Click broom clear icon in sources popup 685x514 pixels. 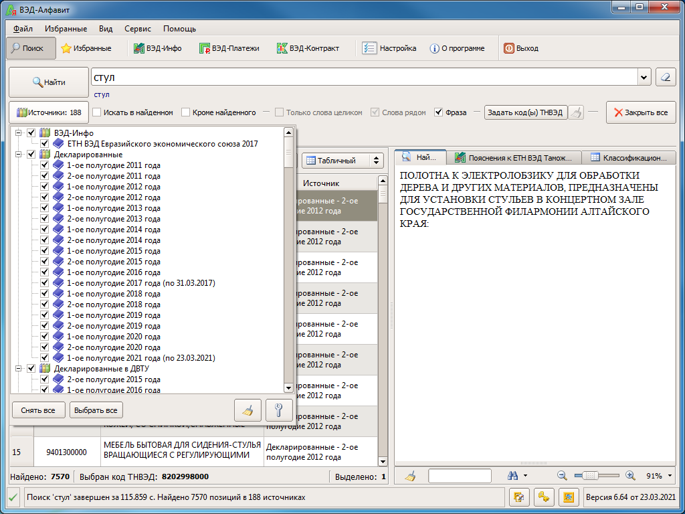pyautogui.click(x=248, y=410)
